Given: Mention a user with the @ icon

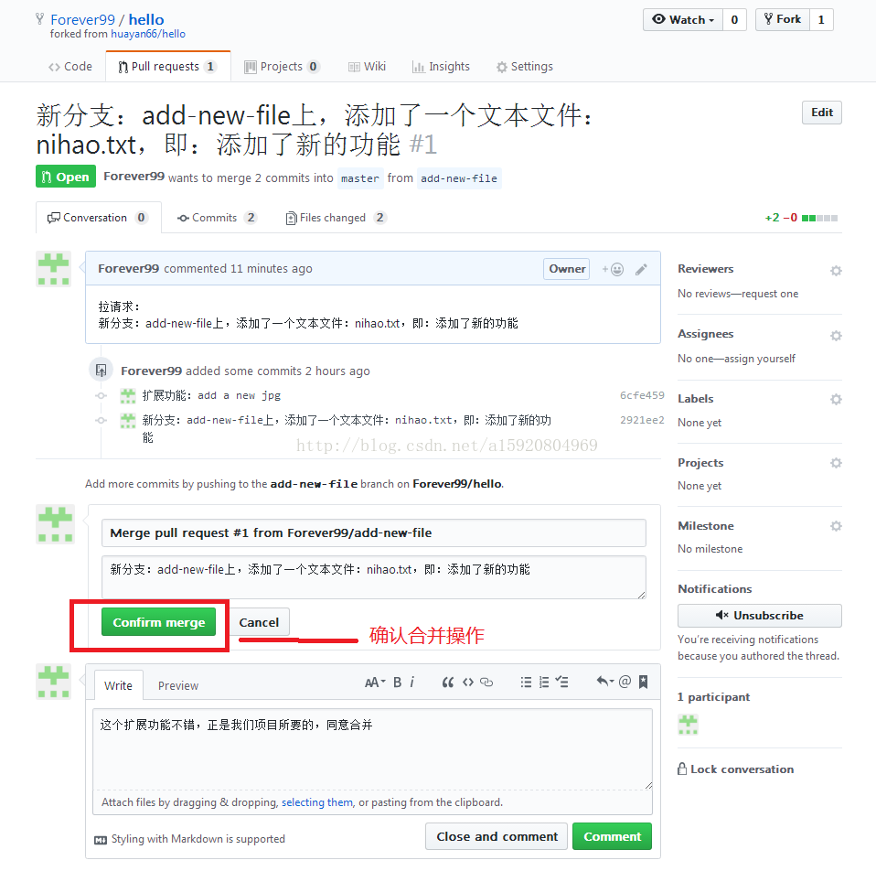Looking at the screenshot, I should pos(625,682).
